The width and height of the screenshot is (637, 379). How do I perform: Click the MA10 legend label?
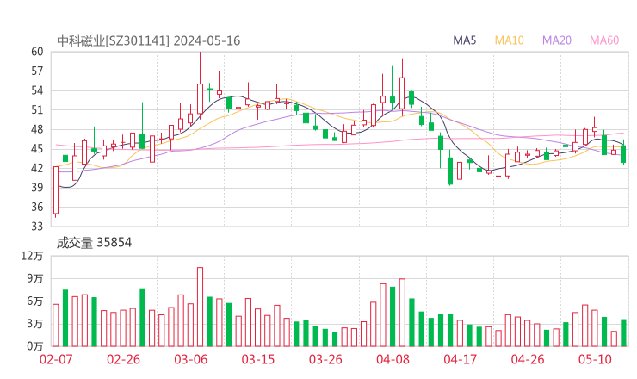coord(509,40)
